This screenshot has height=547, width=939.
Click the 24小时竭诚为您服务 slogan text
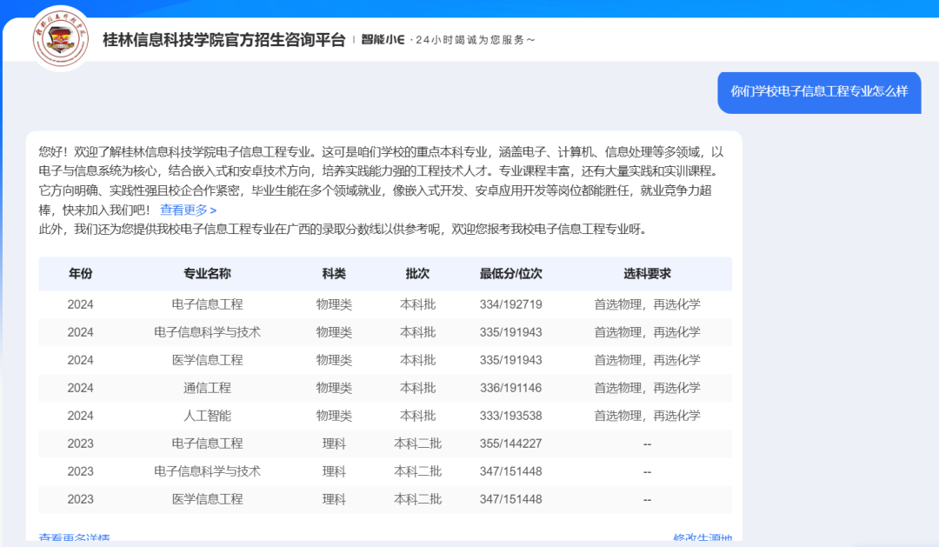[x=475, y=40]
